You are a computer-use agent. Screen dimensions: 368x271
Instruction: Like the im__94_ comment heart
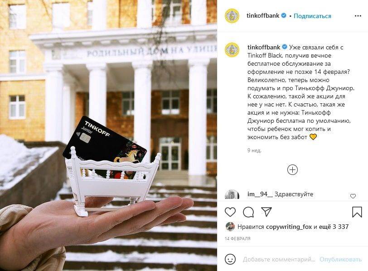point(353,196)
